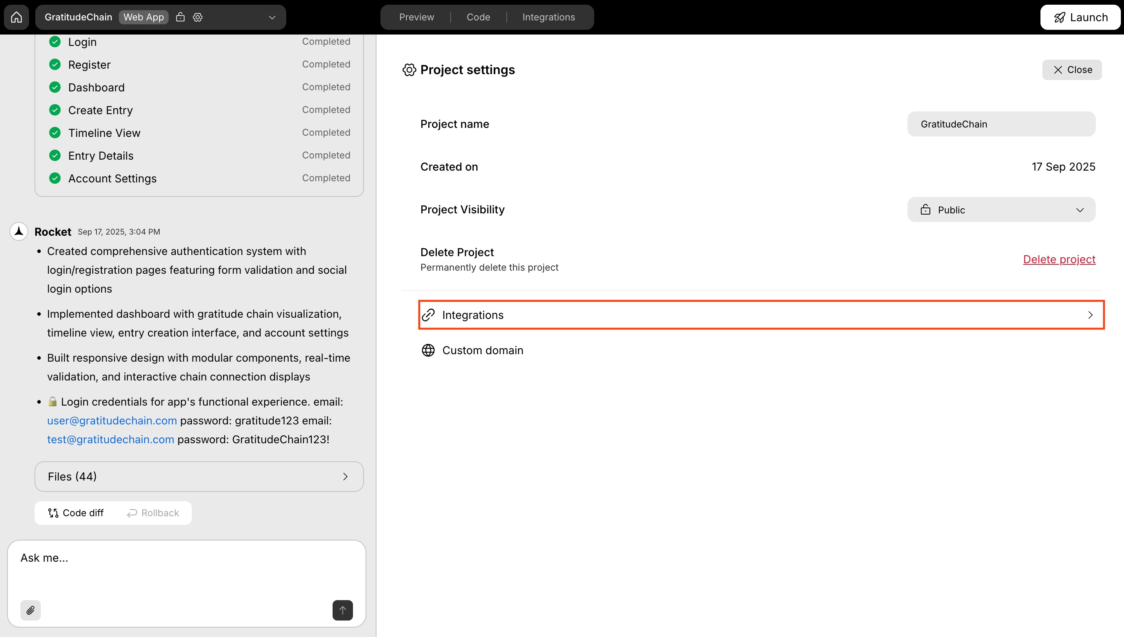
Task: Open the Project Visibility dropdown set to Public
Action: [x=1001, y=209]
